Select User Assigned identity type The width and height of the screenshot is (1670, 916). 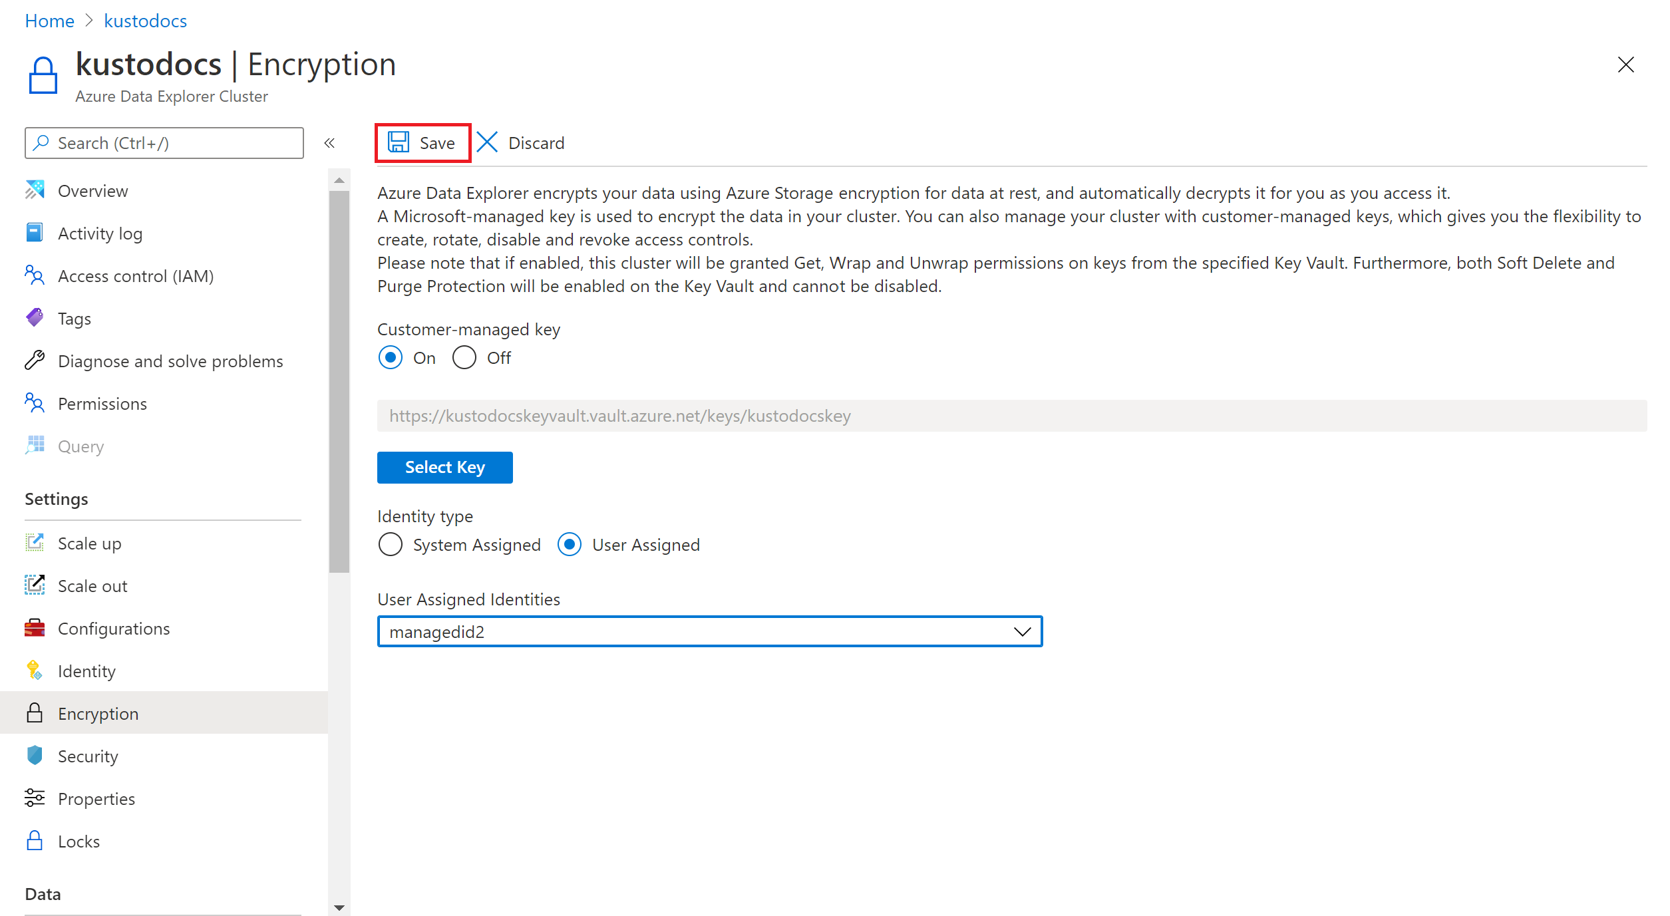[x=572, y=545]
